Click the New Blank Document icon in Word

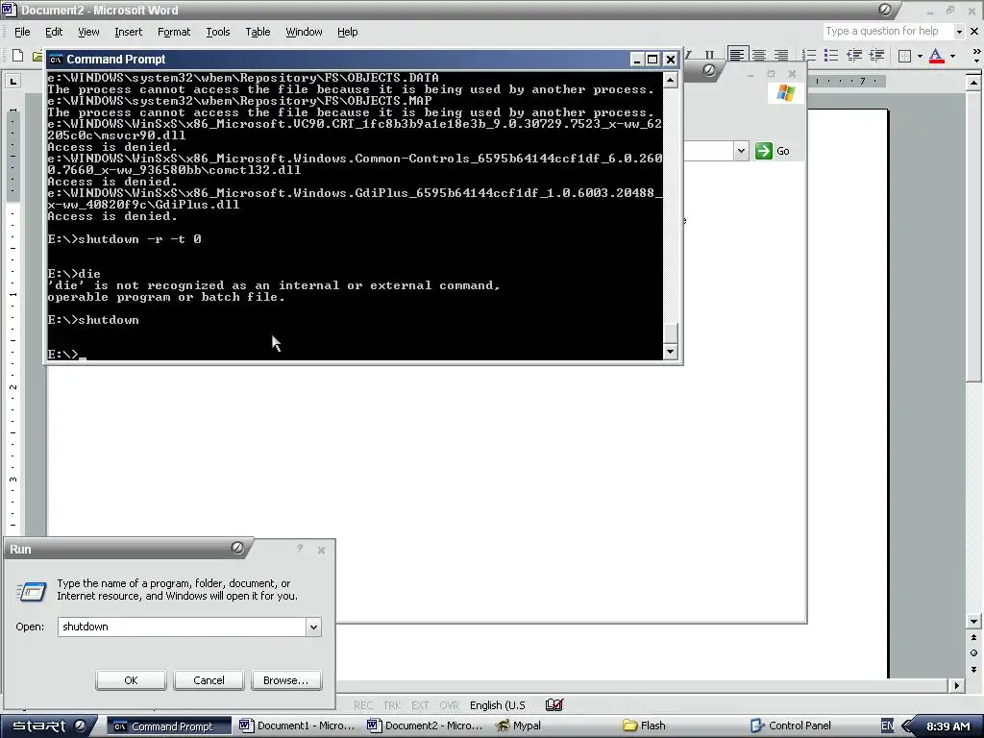pyautogui.click(x=18, y=56)
